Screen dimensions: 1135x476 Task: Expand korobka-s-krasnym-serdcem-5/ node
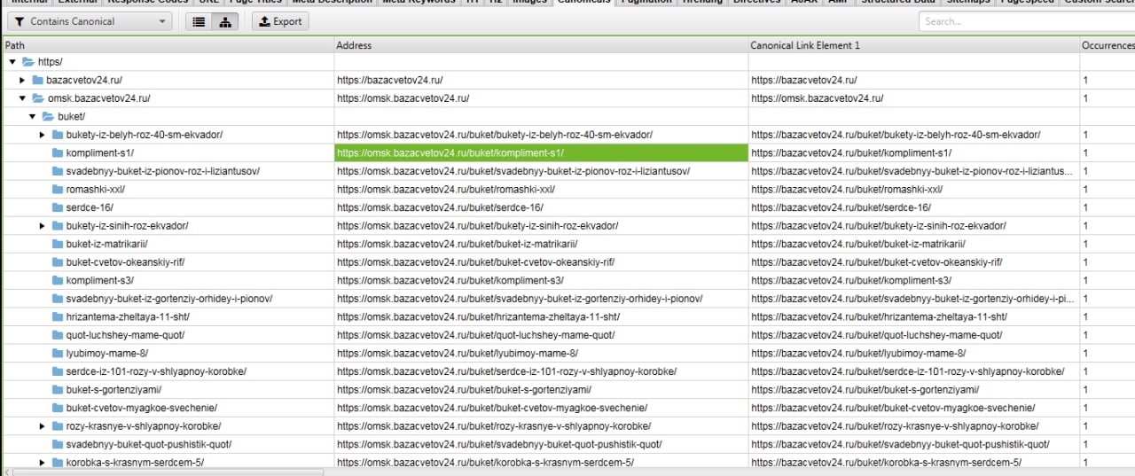pos(42,462)
